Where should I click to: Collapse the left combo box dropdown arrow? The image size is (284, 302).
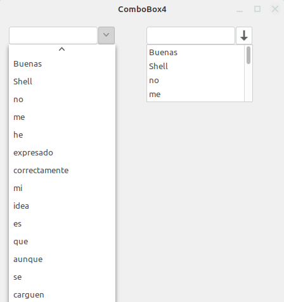tap(106, 36)
